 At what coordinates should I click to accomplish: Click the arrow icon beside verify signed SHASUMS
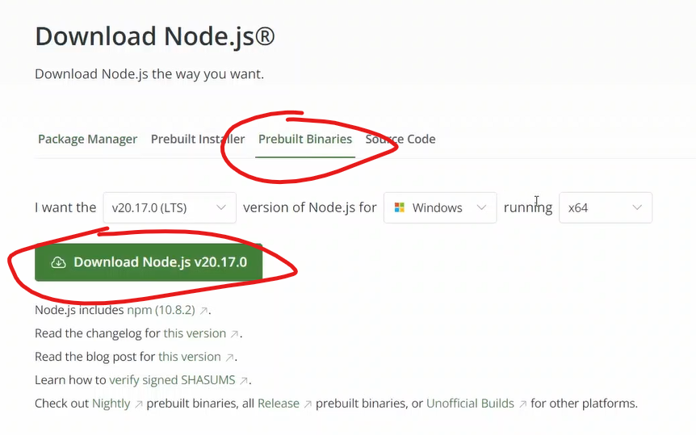(245, 380)
